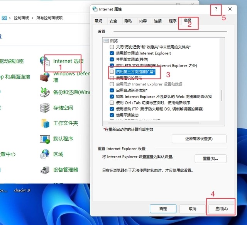Expand breadcrumb chevron before 控制面板

pos(10,18)
